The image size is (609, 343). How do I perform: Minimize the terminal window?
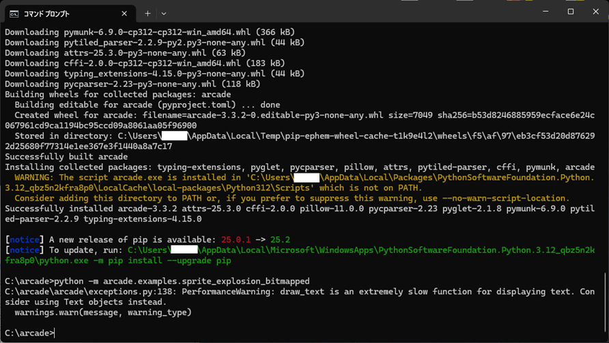[x=546, y=12]
